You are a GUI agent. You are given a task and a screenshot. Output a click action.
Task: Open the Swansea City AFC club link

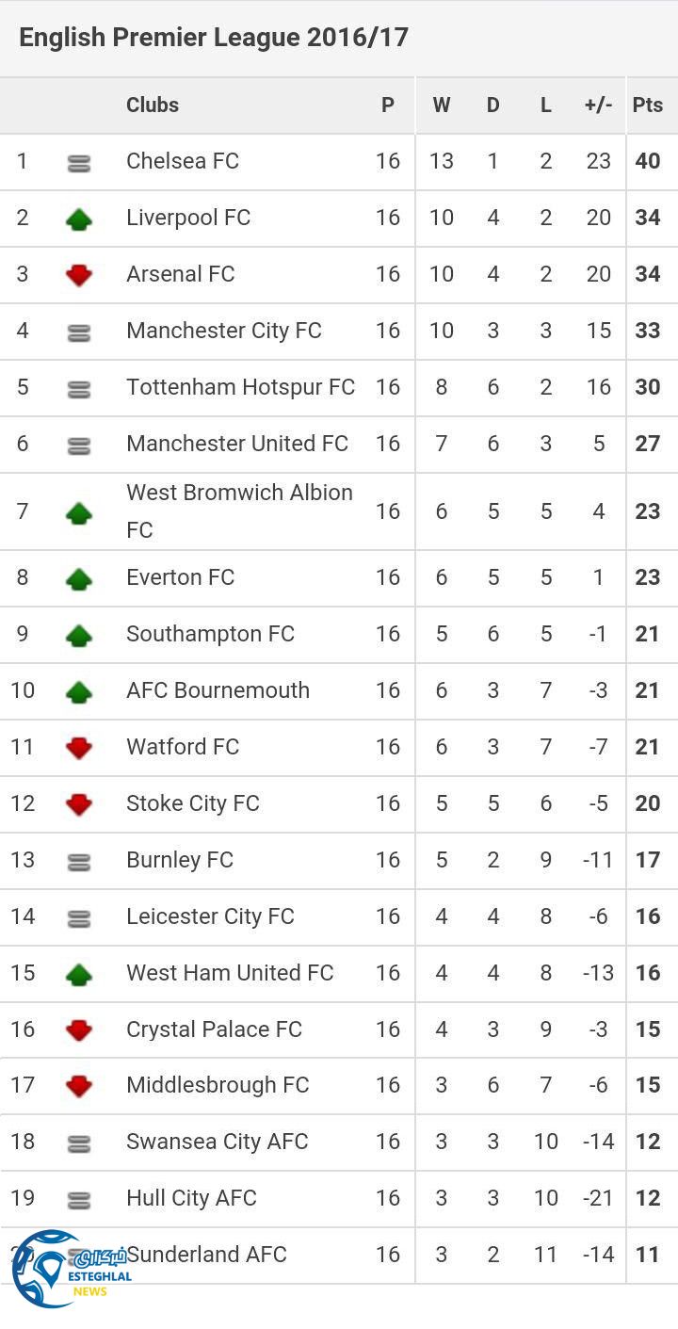218,1142
